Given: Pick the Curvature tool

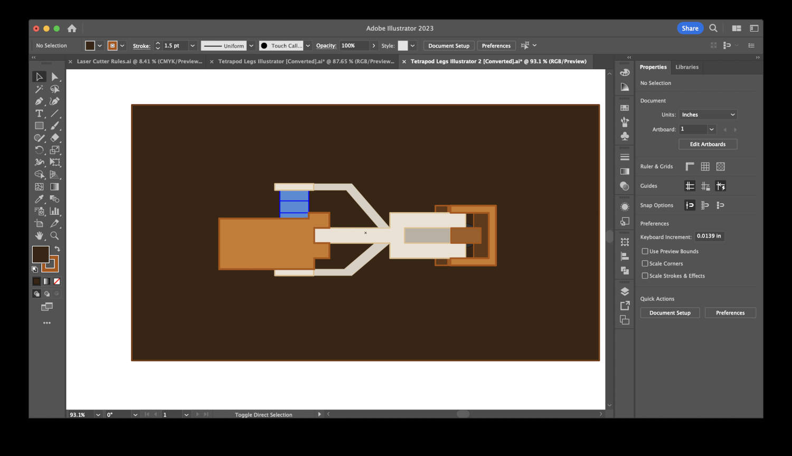Looking at the screenshot, I should (x=54, y=101).
